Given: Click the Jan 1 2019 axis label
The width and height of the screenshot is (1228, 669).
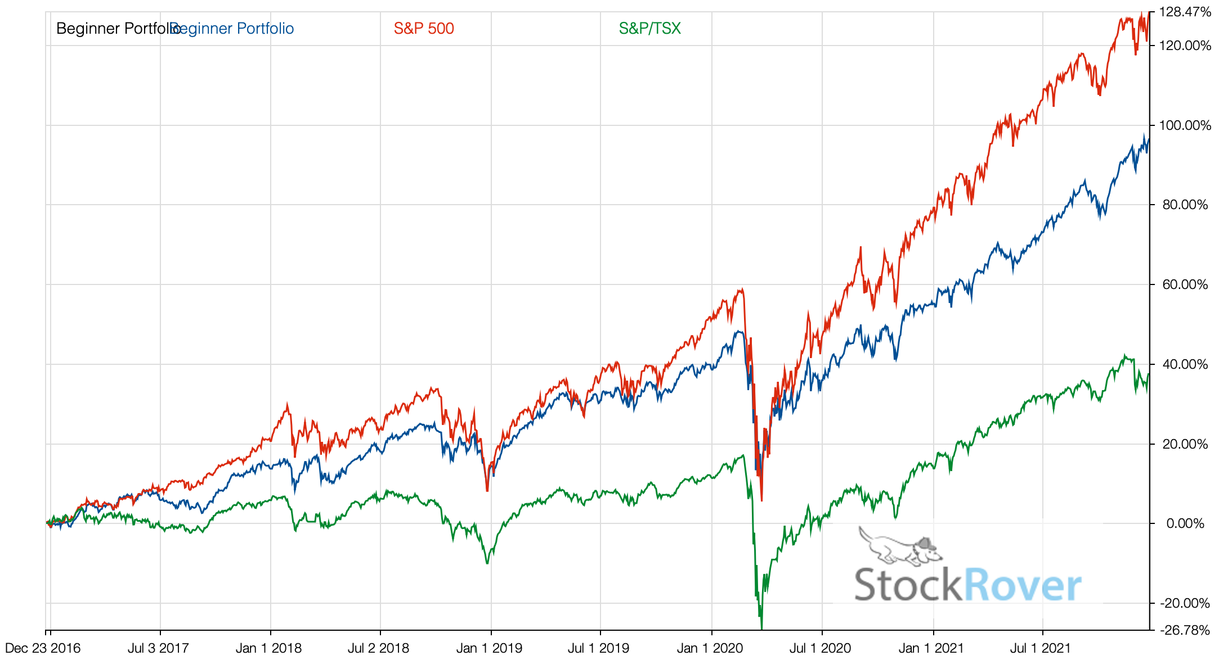Looking at the screenshot, I should click(489, 648).
